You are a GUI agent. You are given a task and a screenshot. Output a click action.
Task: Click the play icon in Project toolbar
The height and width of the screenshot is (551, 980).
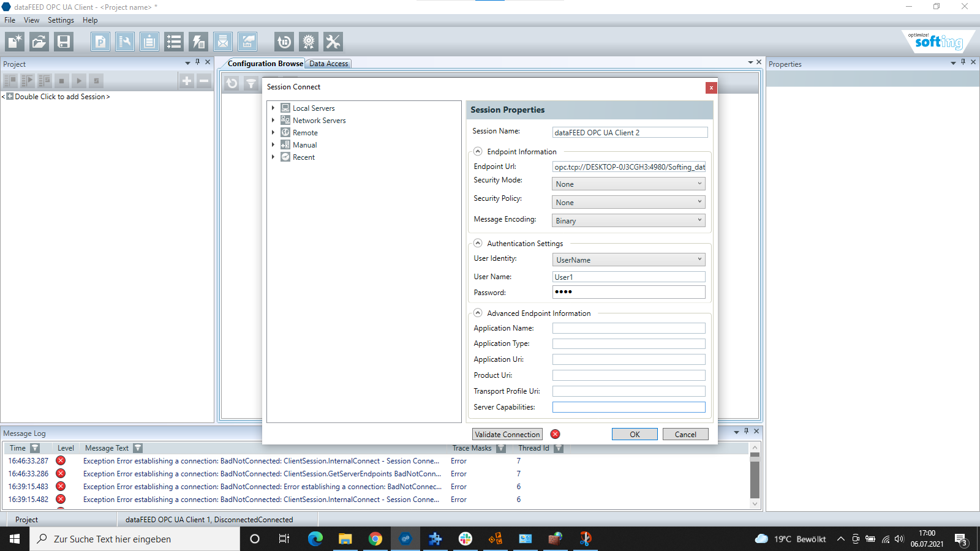coord(78,81)
